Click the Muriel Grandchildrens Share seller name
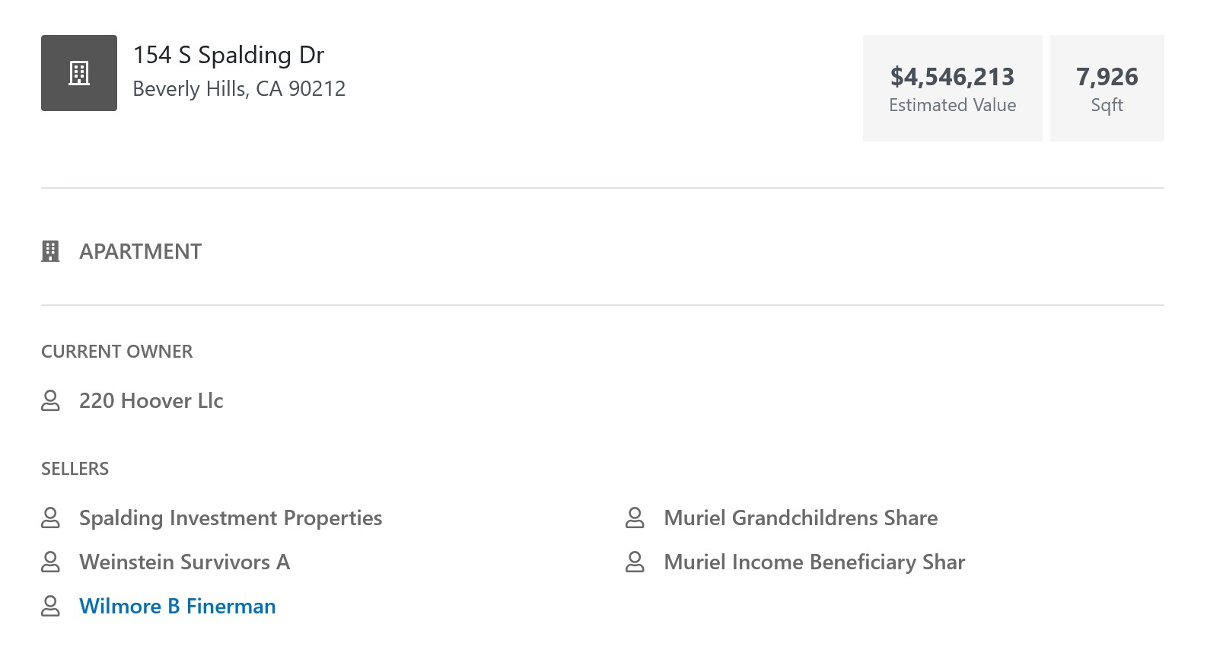The image size is (1207, 653). (x=801, y=518)
